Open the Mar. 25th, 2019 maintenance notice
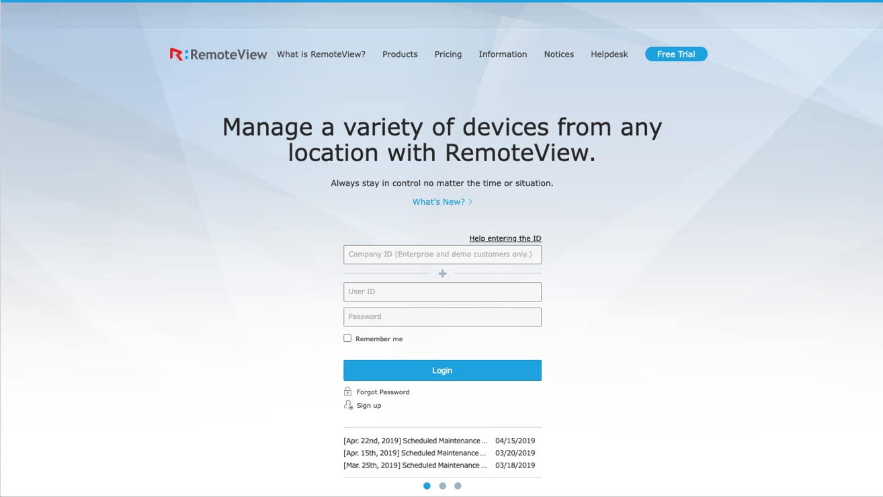Viewport: 883px width, 497px height. tap(415, 465)
